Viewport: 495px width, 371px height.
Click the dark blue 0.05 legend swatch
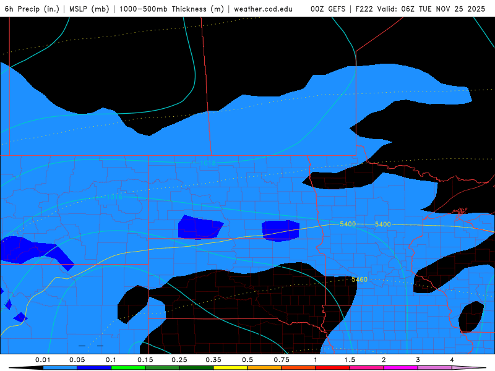pyautogui.click(x=94, y=368)
